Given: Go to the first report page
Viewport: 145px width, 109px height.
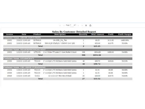Looking at the screenshot, I should click(60, 26).
